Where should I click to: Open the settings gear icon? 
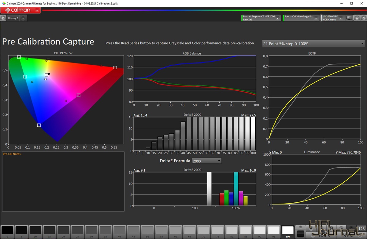[357, 18]
